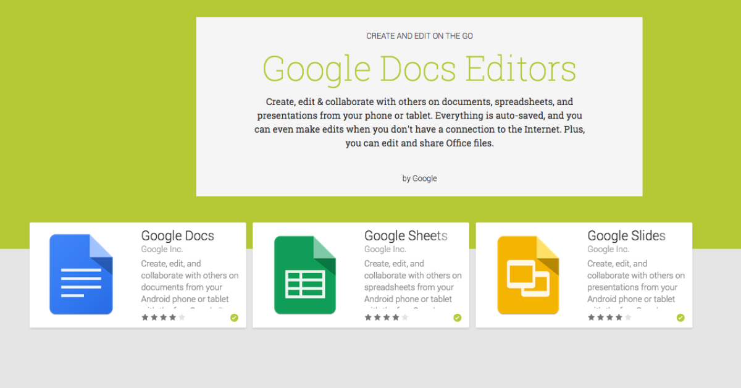Click the Google Docs app card
This screenshot has width=741, height=388.
pyautogui.click(x=138, y=275)
